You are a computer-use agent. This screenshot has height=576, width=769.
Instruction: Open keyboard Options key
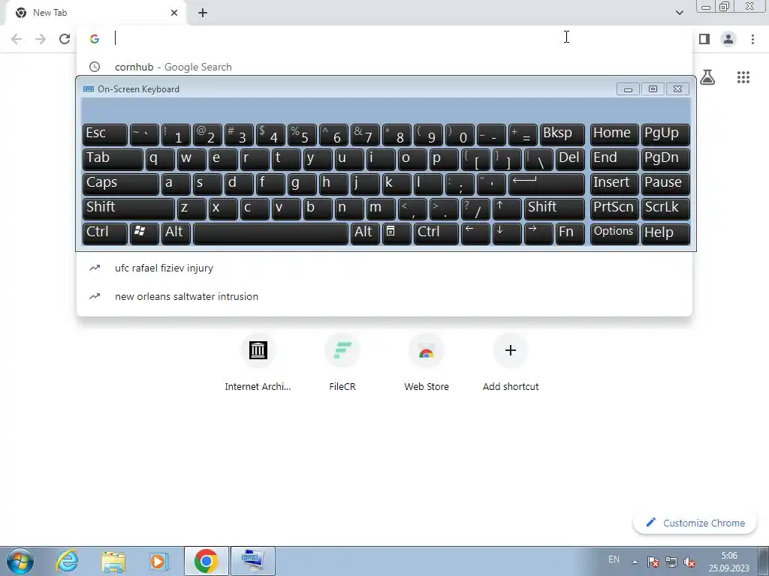click(x=614, y=234)
